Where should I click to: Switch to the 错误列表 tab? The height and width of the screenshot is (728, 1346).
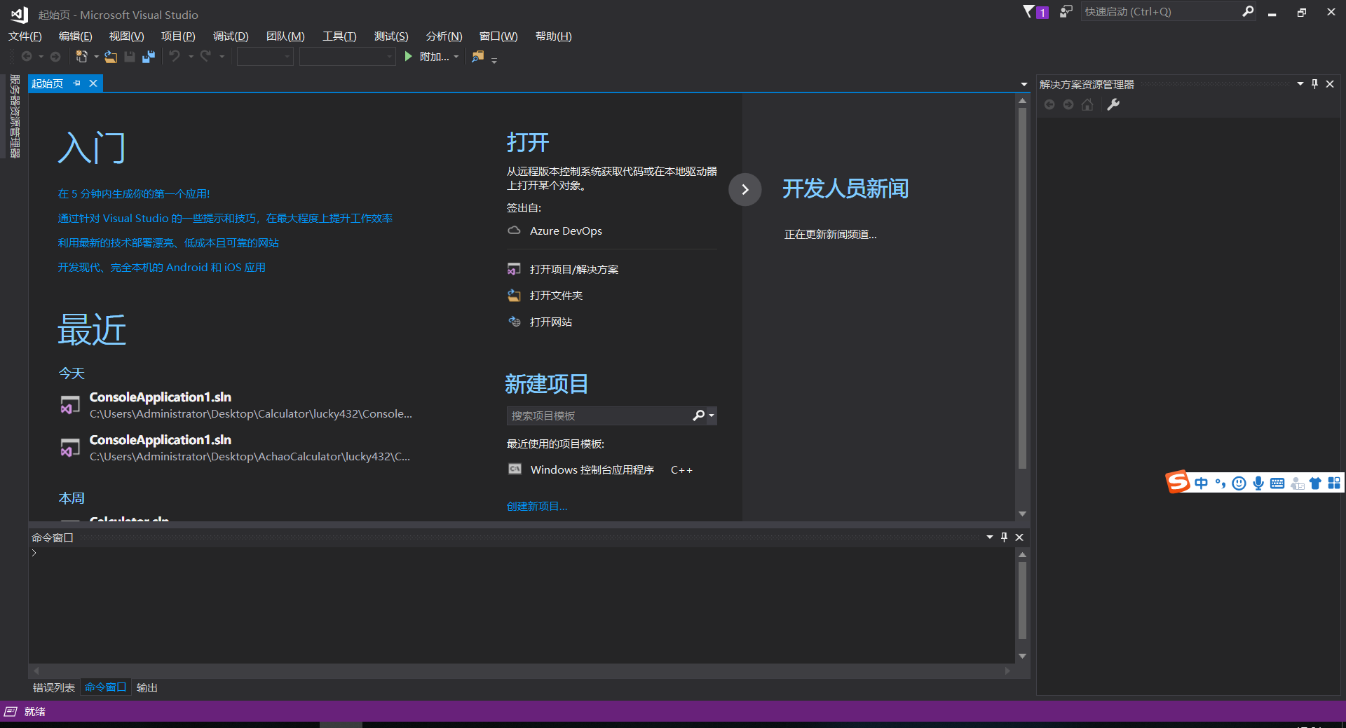(x=54, y=687)
